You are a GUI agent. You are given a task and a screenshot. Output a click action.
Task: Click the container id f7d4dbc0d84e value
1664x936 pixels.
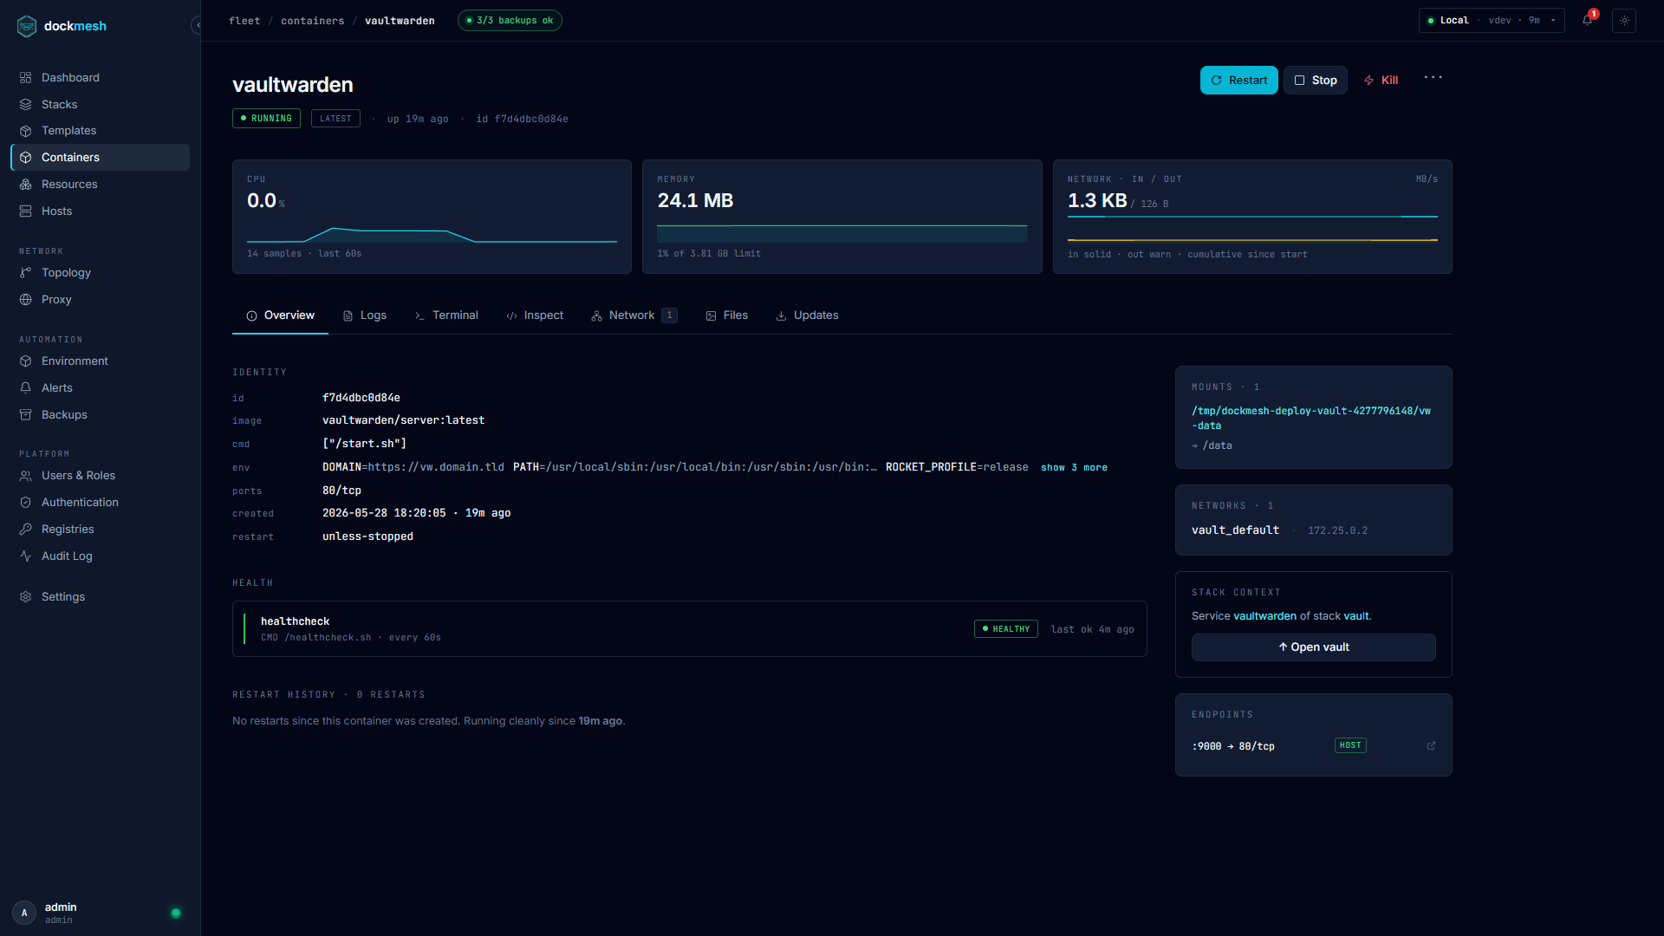point(361,398)
